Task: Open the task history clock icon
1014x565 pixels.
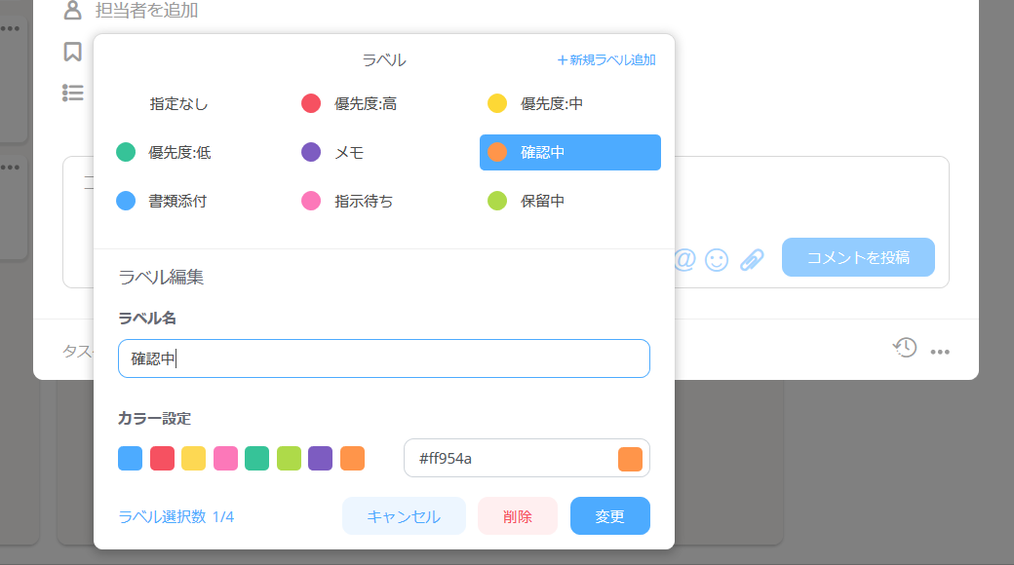Action: pos(905,348)
